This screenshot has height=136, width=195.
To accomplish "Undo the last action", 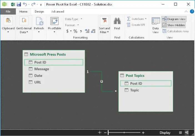I will click(x=25, y=4).
